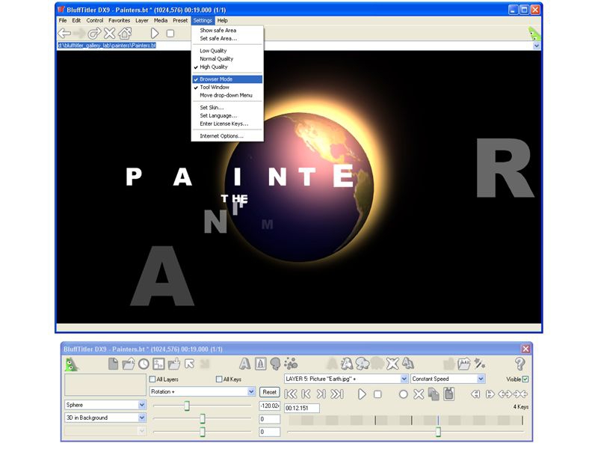Viewport: 598px width, 449px height.
Task: Click the magic wand icon
Action: point(480,364)
